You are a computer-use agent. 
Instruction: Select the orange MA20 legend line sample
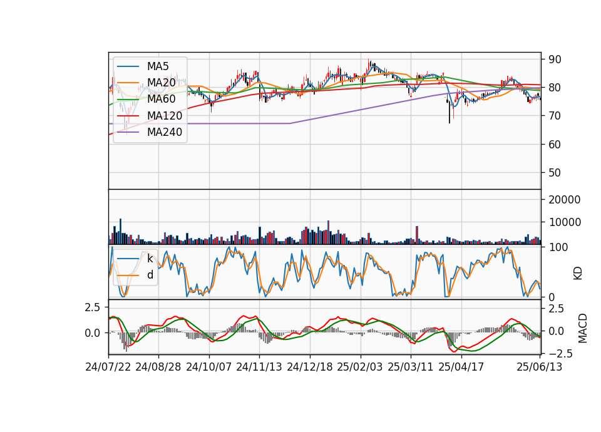[x=128, y=83]
